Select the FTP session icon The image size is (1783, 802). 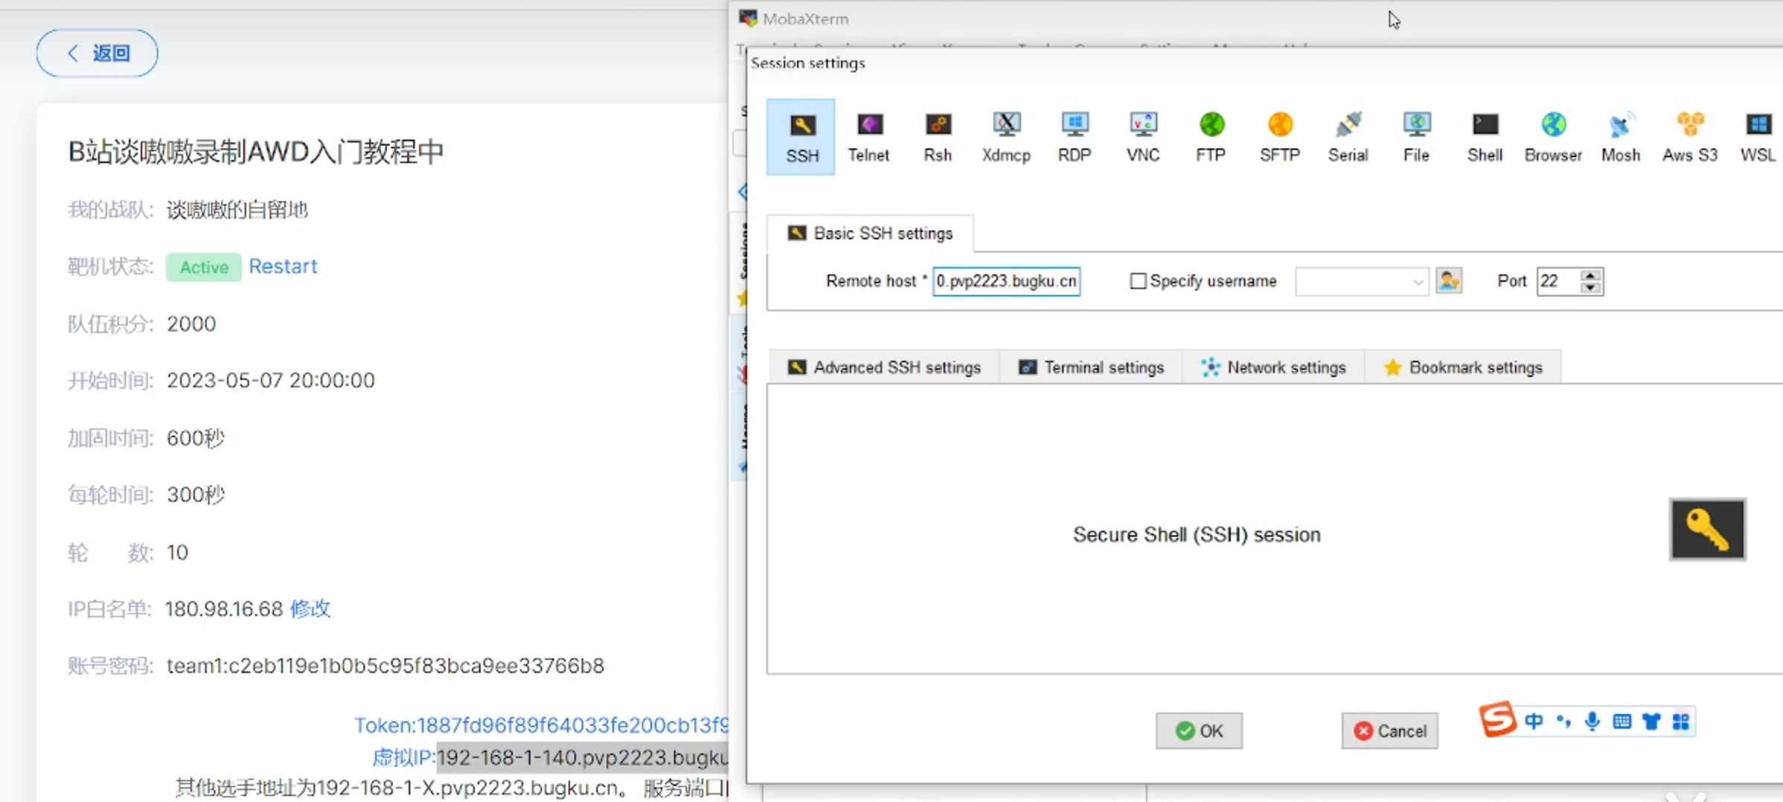point(1211,137)
